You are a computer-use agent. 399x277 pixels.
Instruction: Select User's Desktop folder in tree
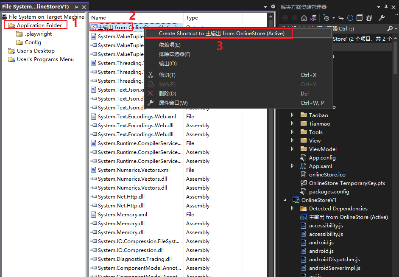[36, 51]
